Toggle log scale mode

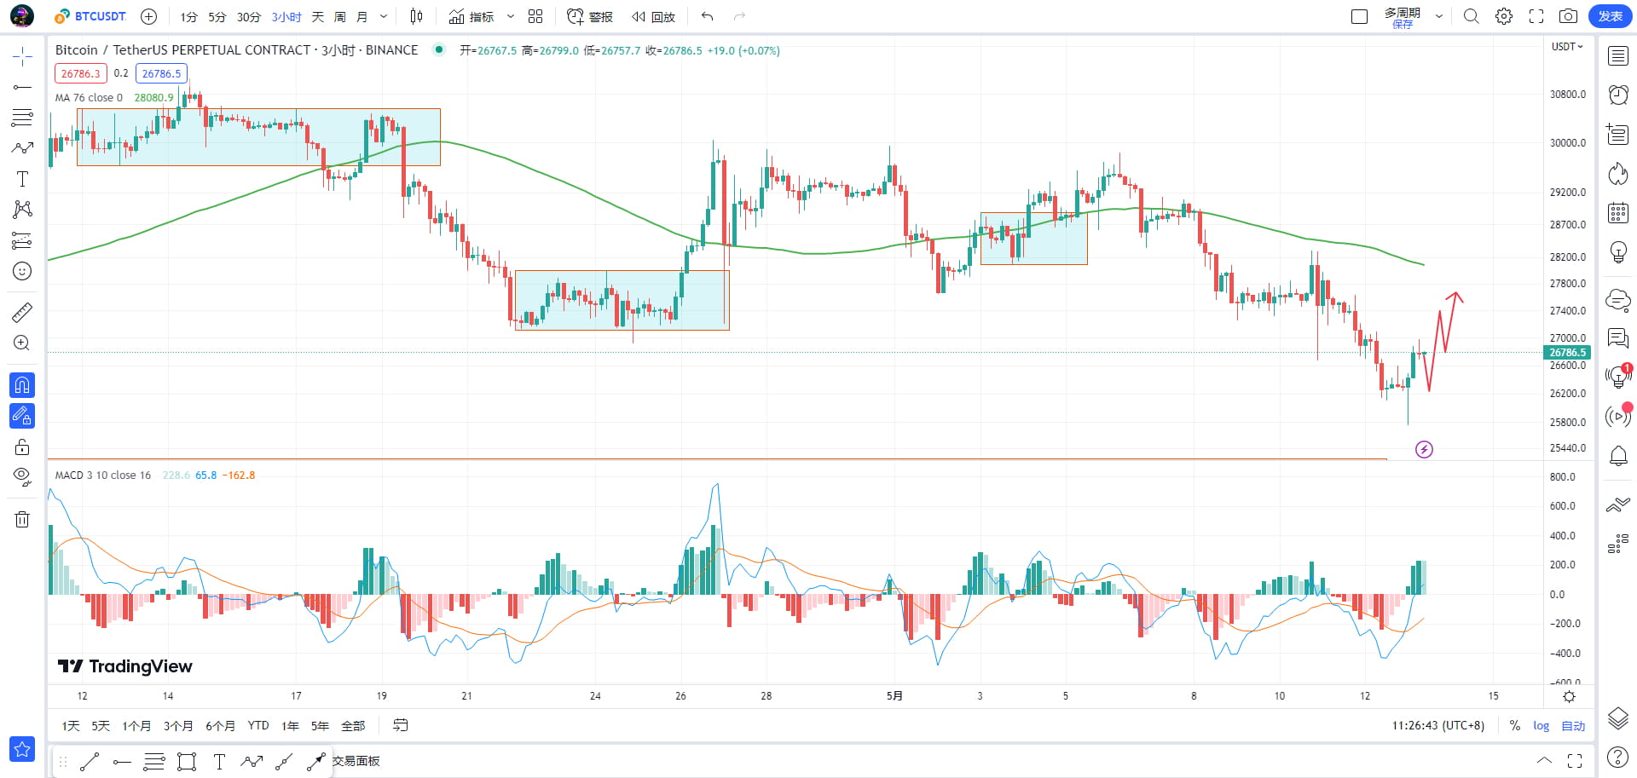pos(1541,726)
